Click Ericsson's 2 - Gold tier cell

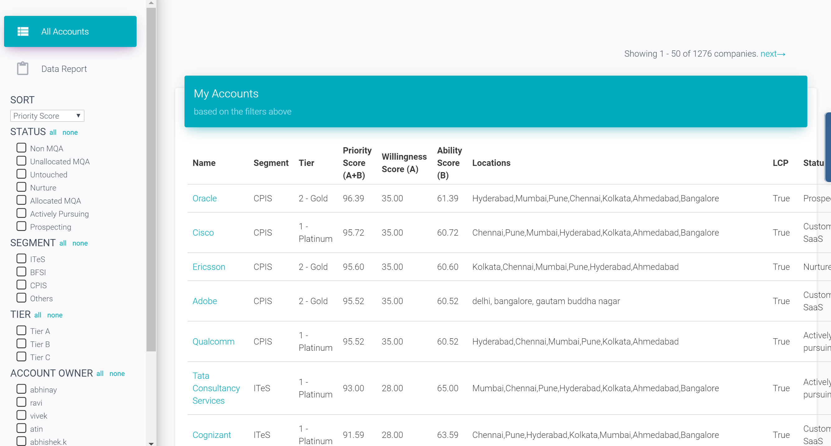(313, 266)
